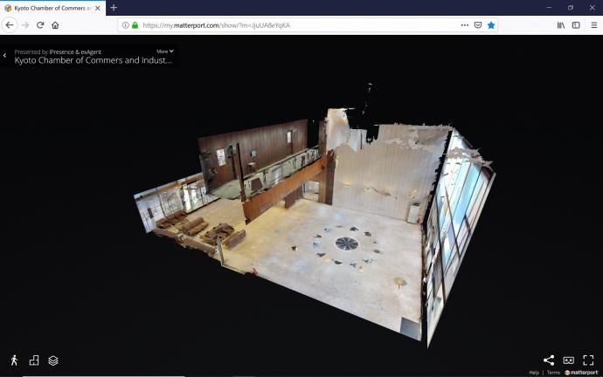Screen dimensions: 603x377
Task: Click the Help link
Action: pos(534,373)
